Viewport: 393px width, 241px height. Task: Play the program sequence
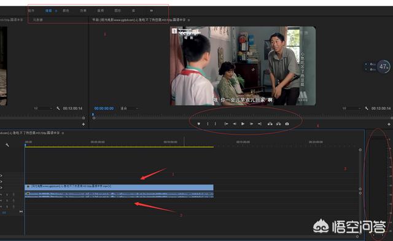pyautogui.click(x=243, y=124)
